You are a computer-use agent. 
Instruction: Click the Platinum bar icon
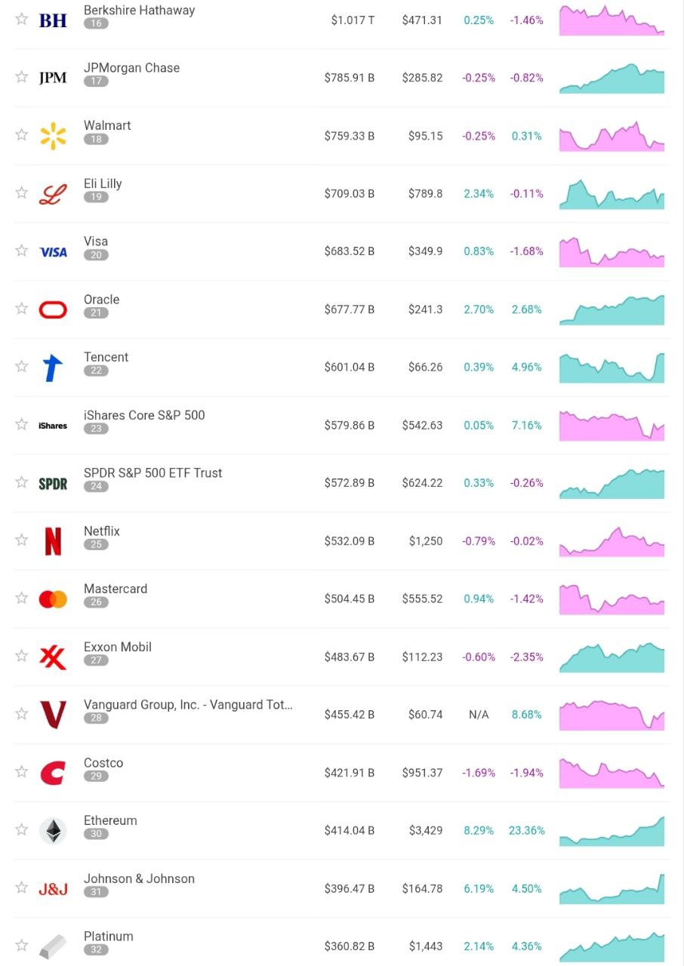pos(53,946)
